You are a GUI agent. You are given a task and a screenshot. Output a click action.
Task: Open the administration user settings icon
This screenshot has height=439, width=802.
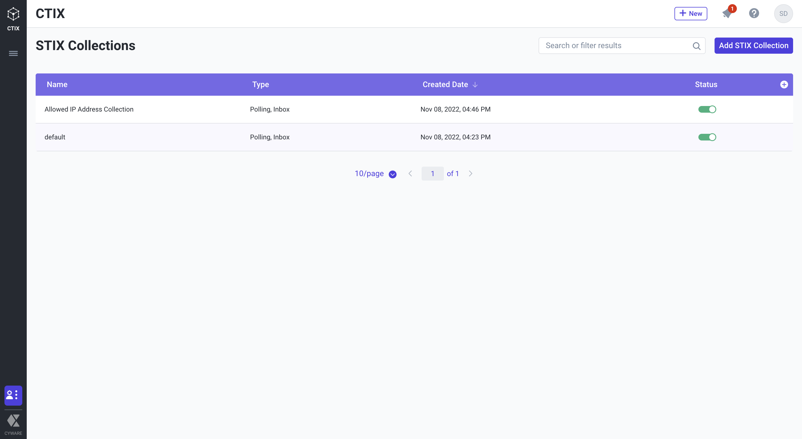(x=13, y=395)
